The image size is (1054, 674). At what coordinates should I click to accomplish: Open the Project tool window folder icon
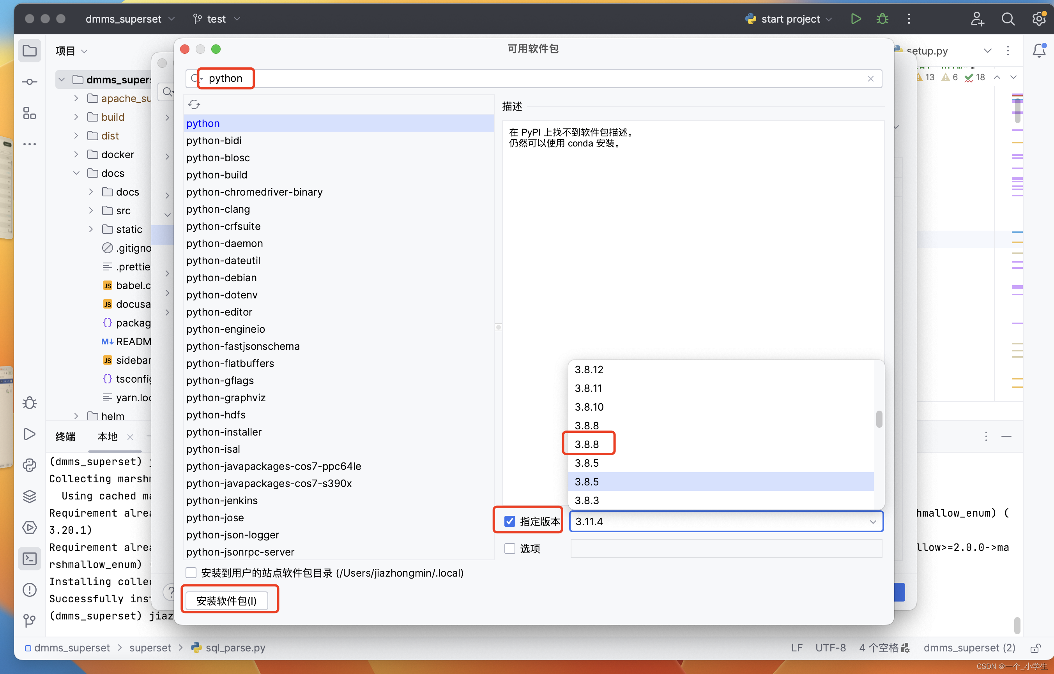[x=29, y=51]
